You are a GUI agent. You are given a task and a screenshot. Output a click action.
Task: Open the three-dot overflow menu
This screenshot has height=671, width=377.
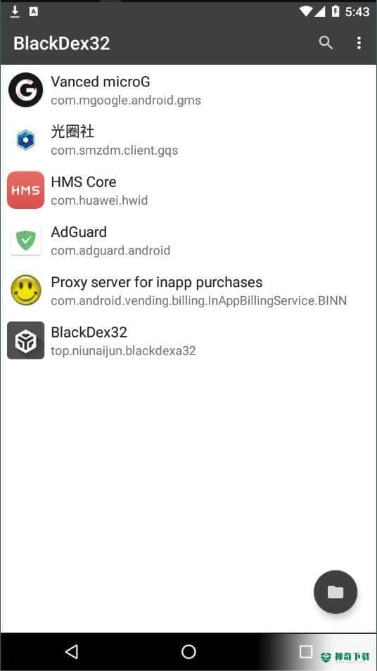click(x=359, y=43)
